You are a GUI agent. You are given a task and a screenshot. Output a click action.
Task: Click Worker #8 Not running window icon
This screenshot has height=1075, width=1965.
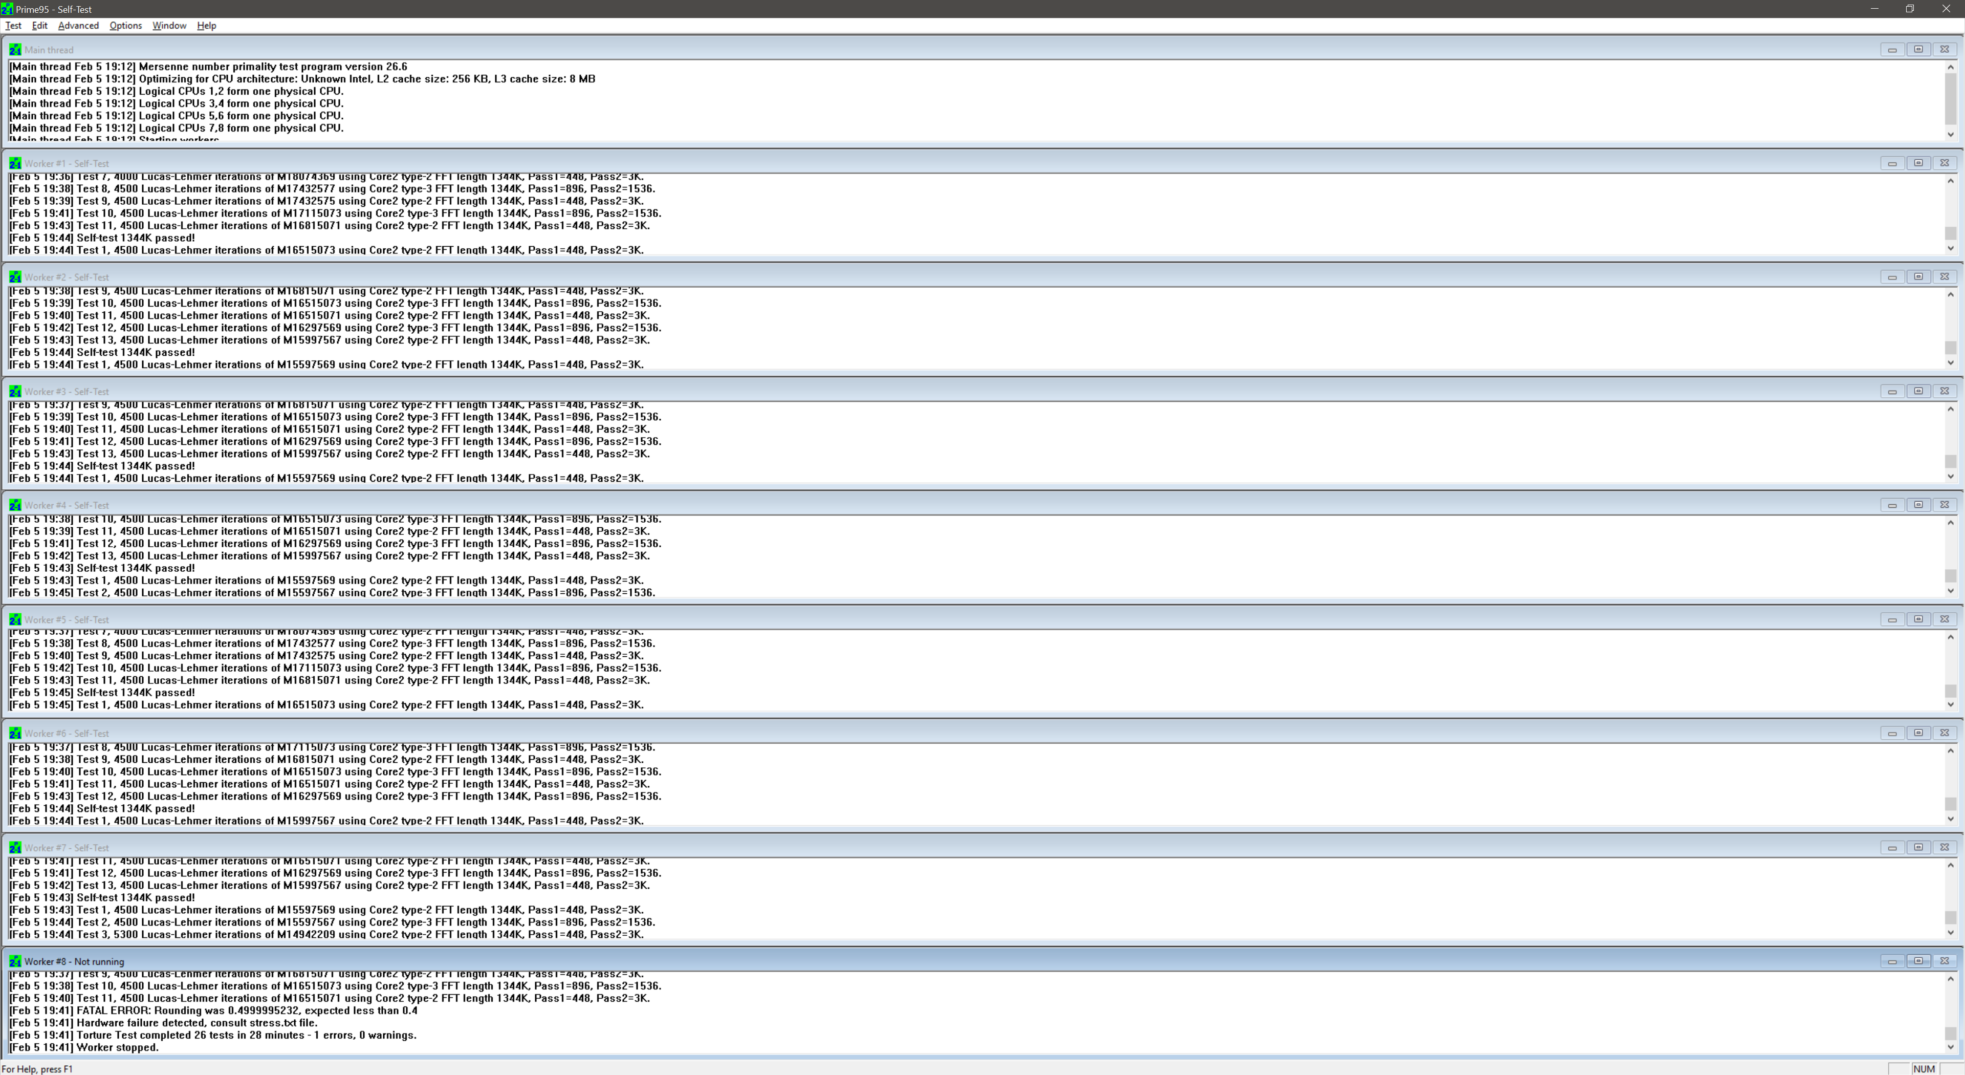14,961
